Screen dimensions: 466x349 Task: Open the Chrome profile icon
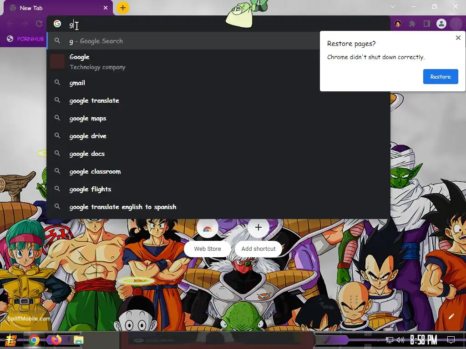[x=441, y=24]
